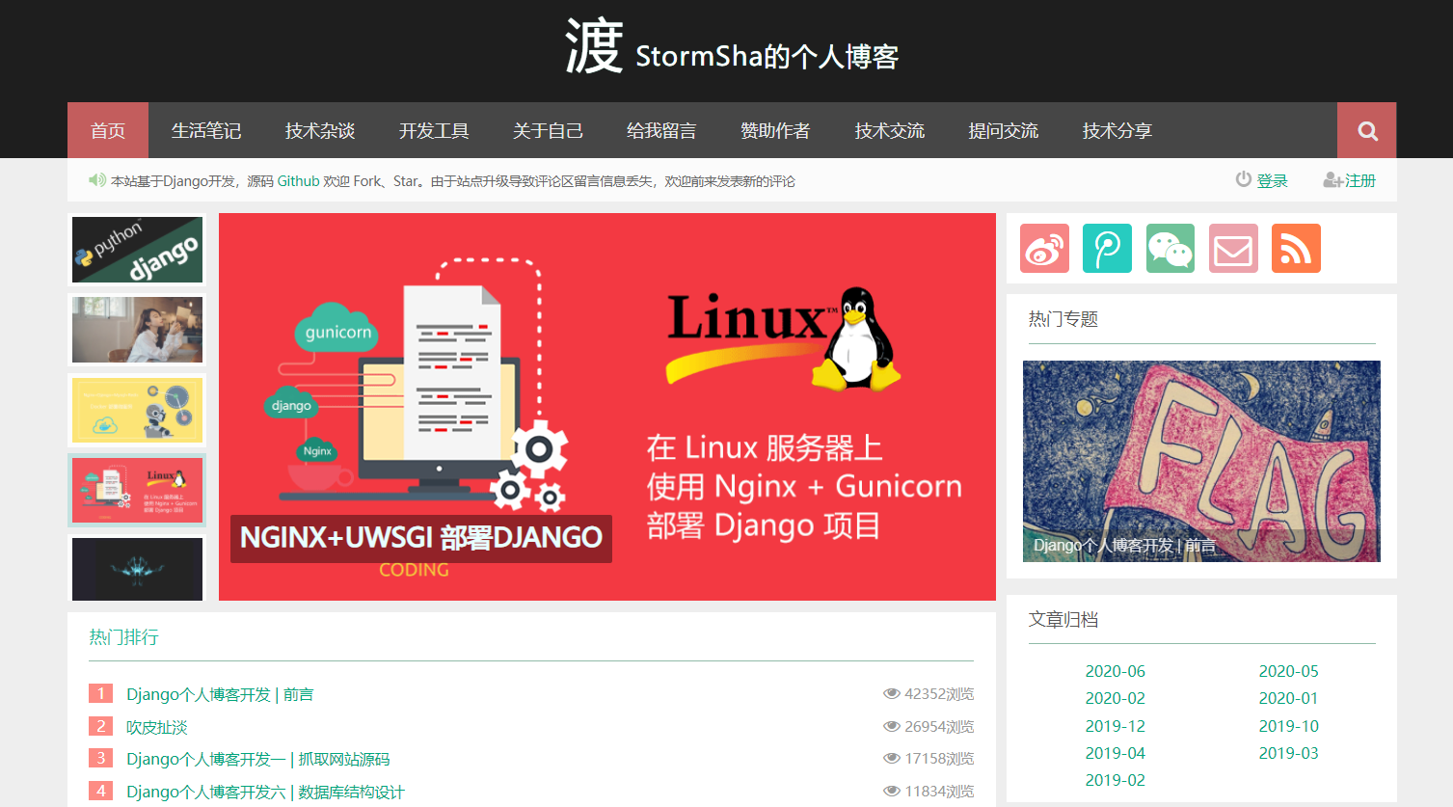Click the email envelope icon
The width and height of the screenshot is (1453, 807).
click(x=1232, y=248)
